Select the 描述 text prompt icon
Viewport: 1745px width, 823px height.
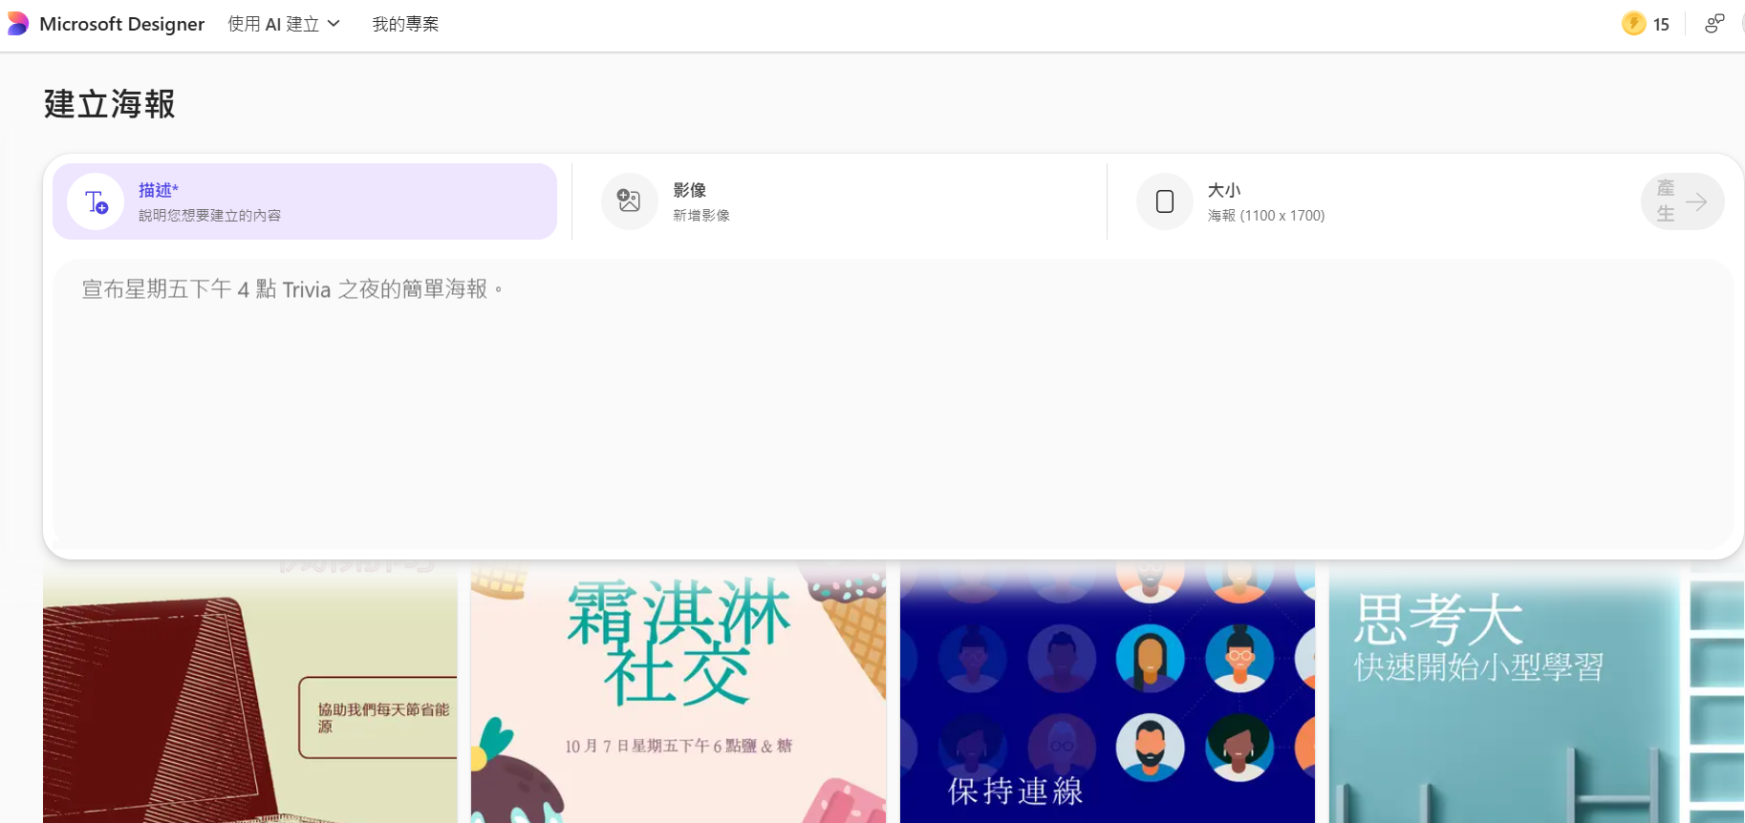[96, 201]
